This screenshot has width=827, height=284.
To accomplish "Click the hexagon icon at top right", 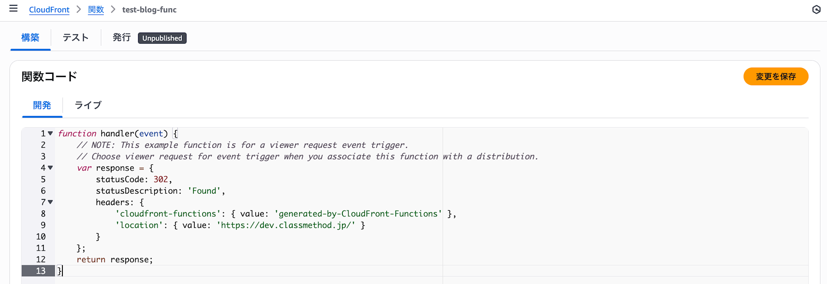I will [x=816, y=9].
